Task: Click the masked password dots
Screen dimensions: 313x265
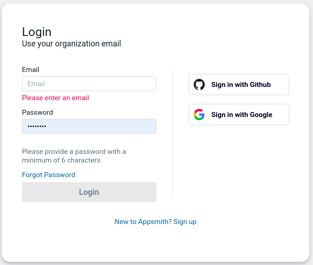Action: tap(37, 126)
